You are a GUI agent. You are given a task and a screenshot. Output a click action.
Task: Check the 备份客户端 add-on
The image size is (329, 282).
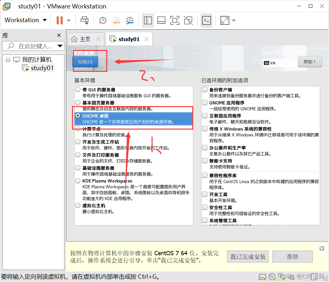205,89
